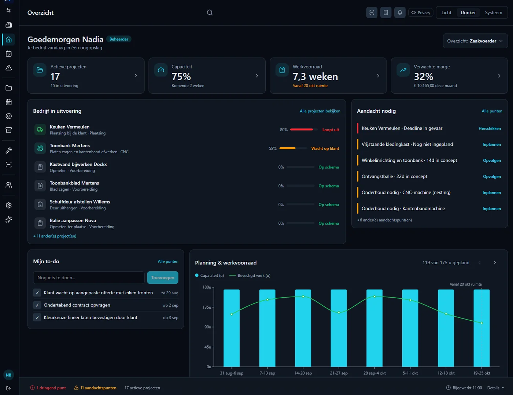Click 'Alle projecten bekijken' link
Screen dimensions: 513x395
click(320, 111)
